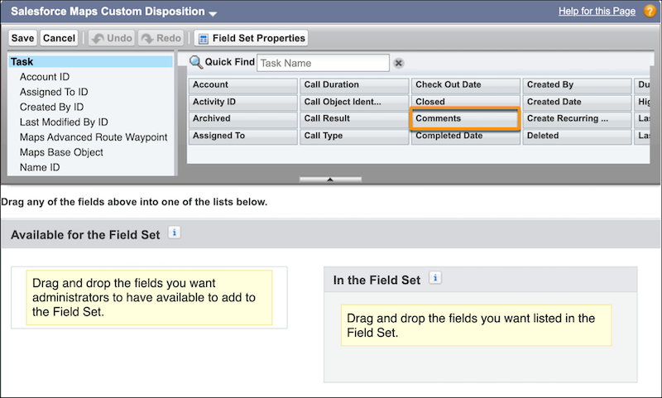The width and height of the screenshot is (662, 398).
Task: Select the Assigned To field tile
Action: (x=242, y=137)
